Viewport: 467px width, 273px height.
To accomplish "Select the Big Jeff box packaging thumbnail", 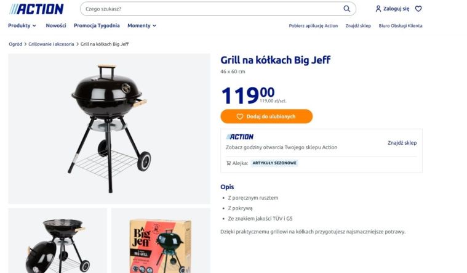I will click(x=161, y=240).
